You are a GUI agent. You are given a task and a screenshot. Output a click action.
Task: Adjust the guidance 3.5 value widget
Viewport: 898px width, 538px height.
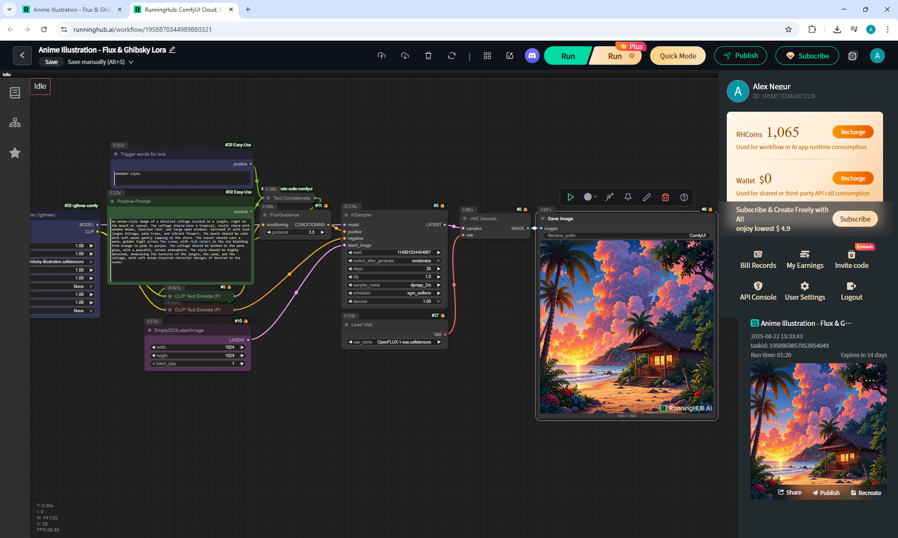(296, 232)
